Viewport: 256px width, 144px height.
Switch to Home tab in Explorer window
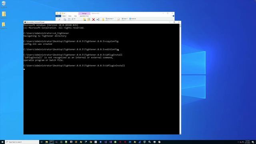coord(64,16)
